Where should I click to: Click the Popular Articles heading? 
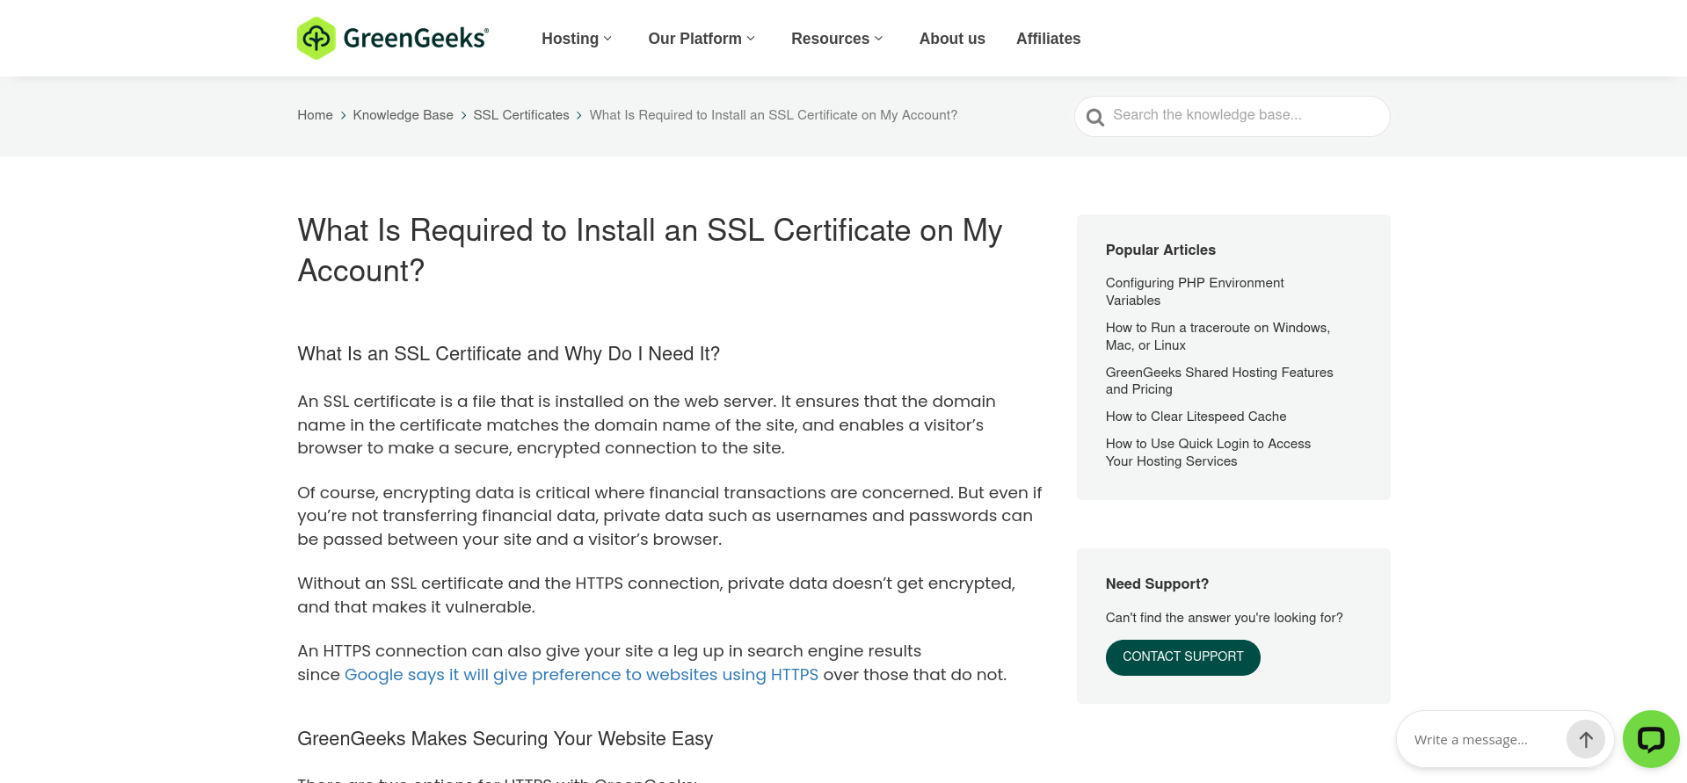(x=1160, y=250)
